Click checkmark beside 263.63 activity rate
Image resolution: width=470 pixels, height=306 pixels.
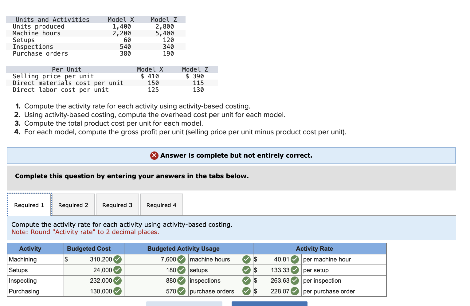pos(295,281)
